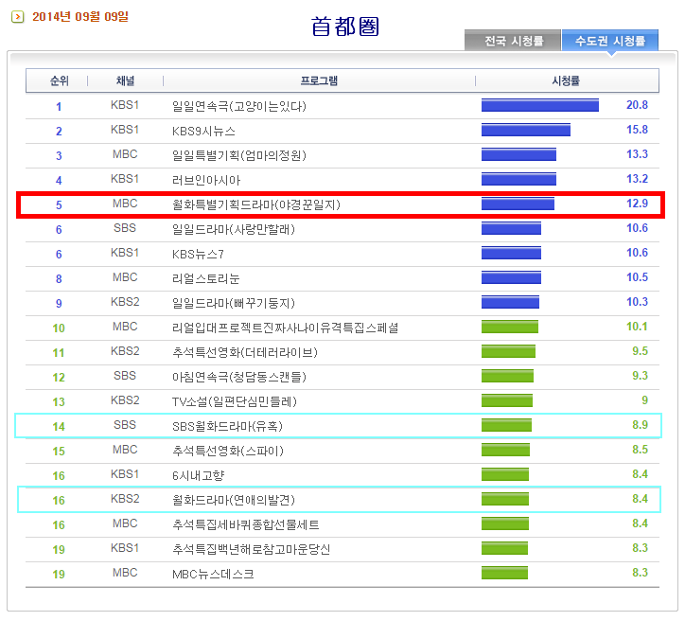Click program 아침연속극(청담동스캔들)
This screenshot has width=685, height=621.
pyautogui.click(x=239, y=377)
